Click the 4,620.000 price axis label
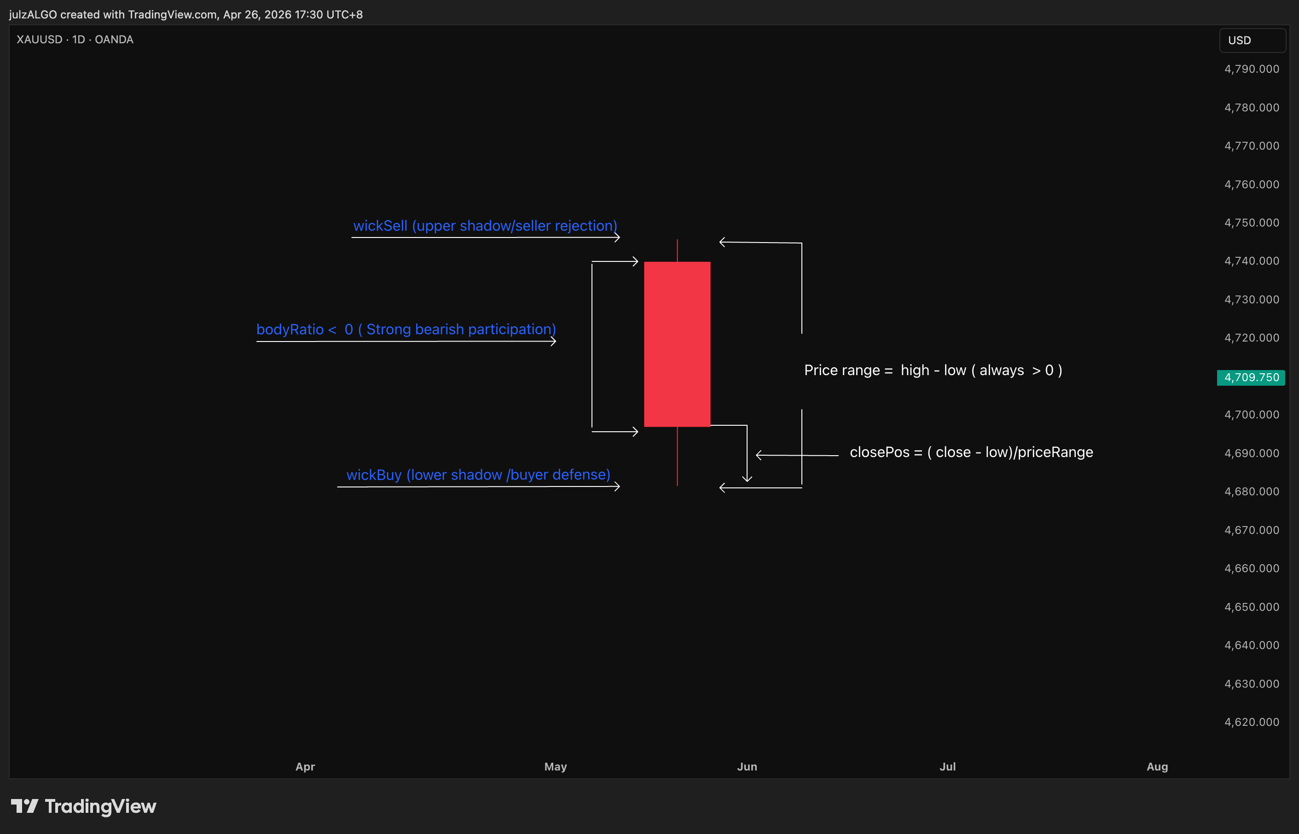Image resolution: width=1299 pixels, height=834 pixels. point(1252,723)
